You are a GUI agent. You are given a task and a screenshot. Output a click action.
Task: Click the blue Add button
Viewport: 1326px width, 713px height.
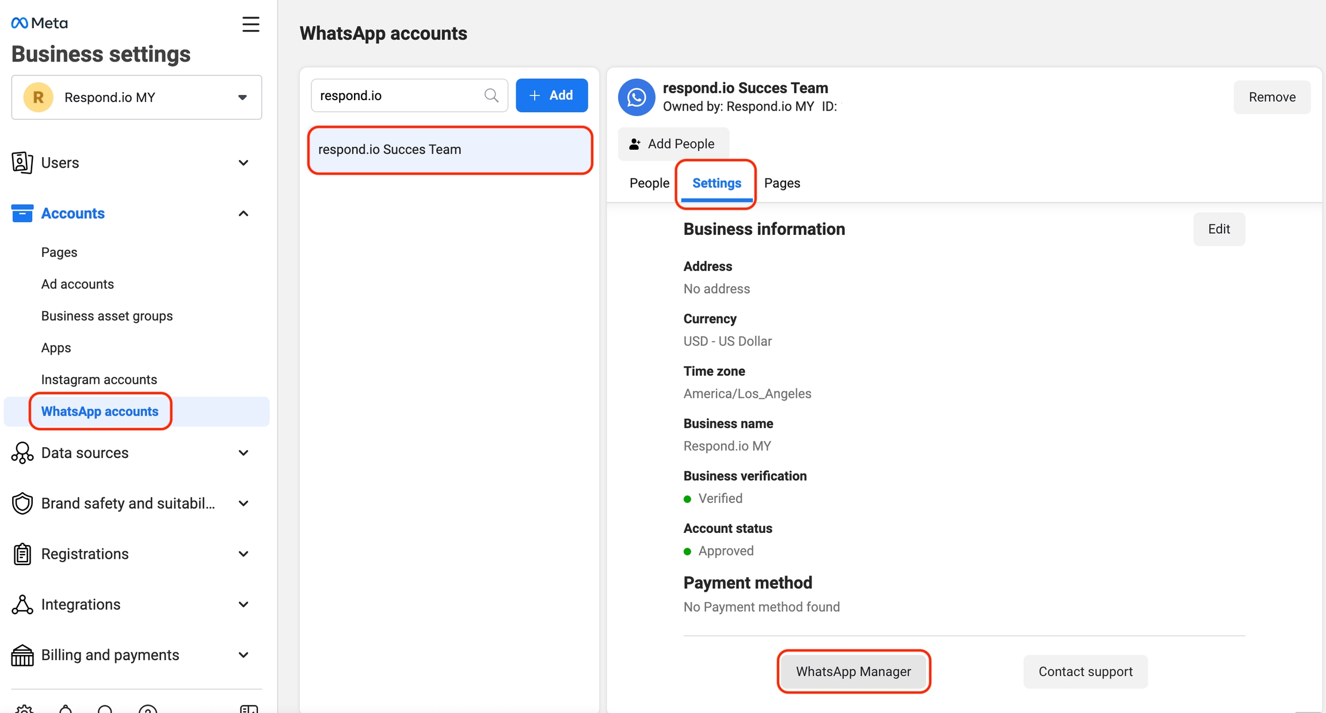[x=551, y=96]
